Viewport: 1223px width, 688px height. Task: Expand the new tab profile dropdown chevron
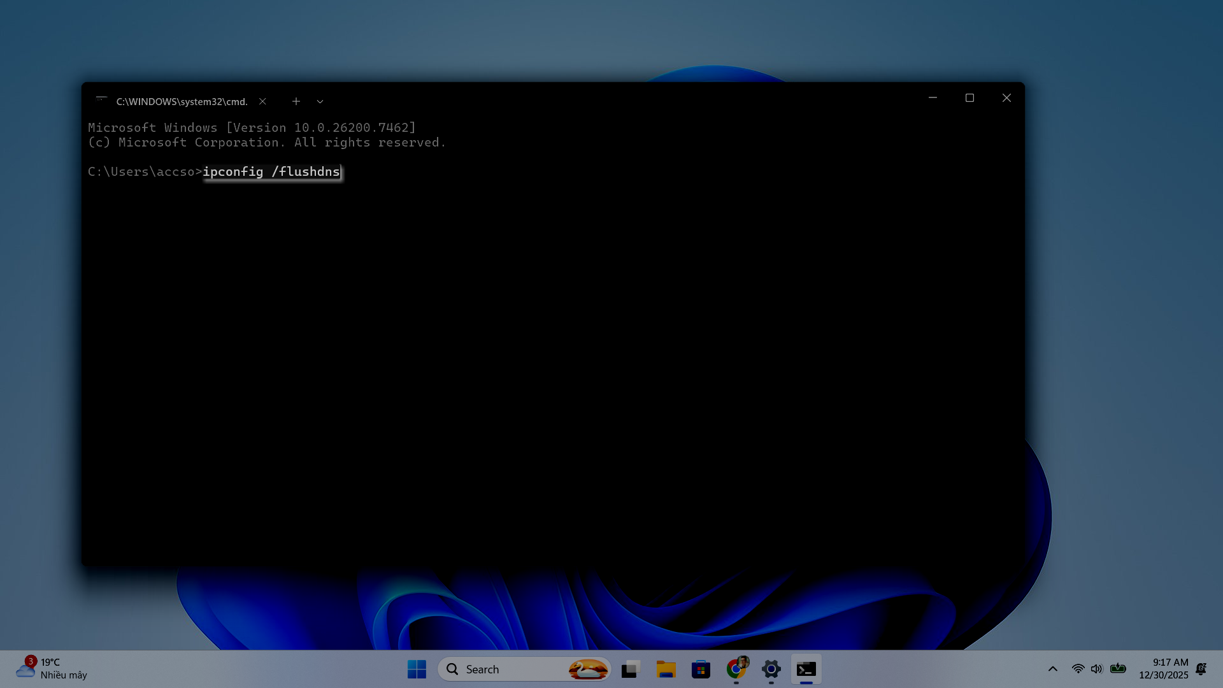[320, 101]
